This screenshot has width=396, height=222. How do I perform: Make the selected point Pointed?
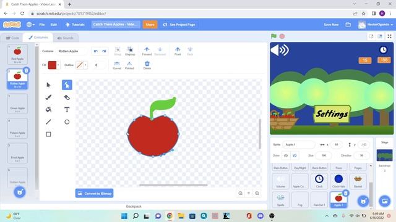[129, 65]
